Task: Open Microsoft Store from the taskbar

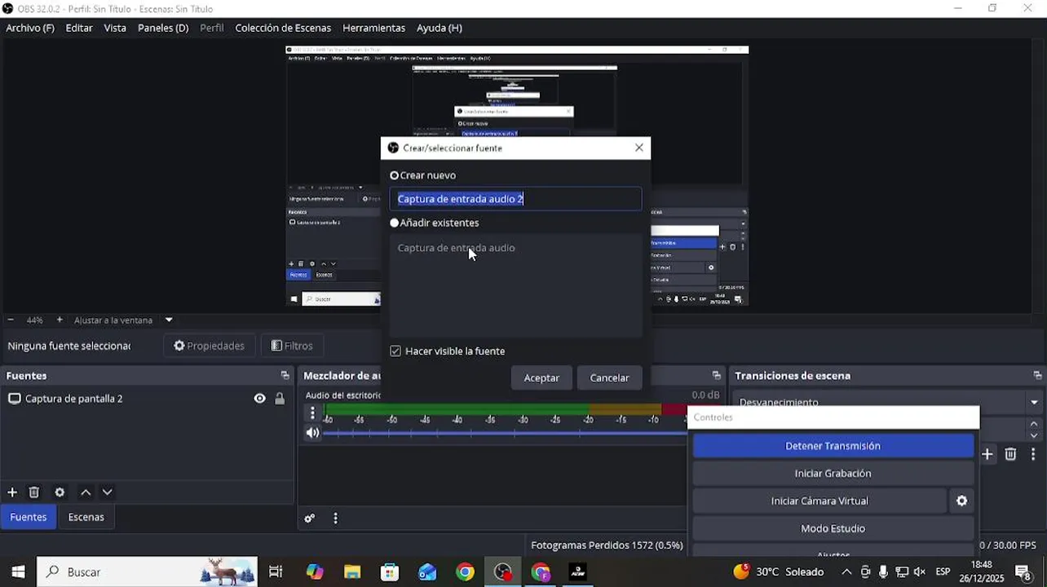Action: click(390, 572)
